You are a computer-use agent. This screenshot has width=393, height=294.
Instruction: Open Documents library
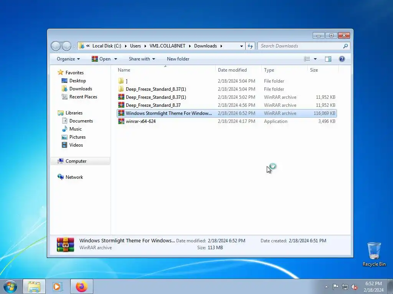coord(81,121)
